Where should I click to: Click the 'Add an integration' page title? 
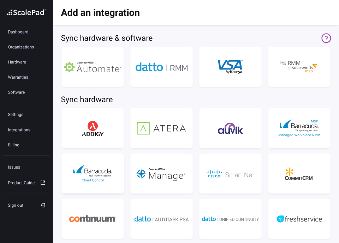(x=100, y=13)
